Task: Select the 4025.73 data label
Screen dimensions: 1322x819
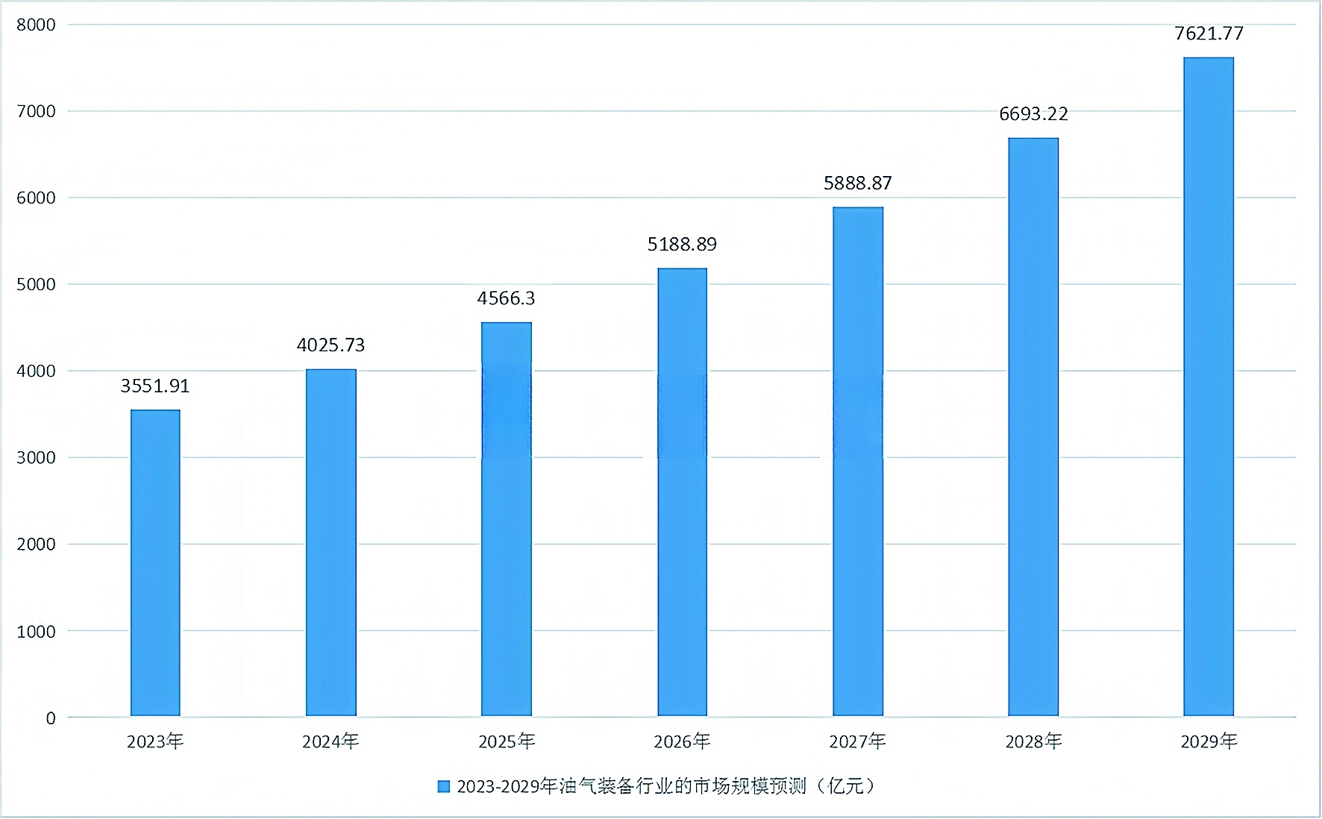Action: pyautogui.click(x=330, y=345)
